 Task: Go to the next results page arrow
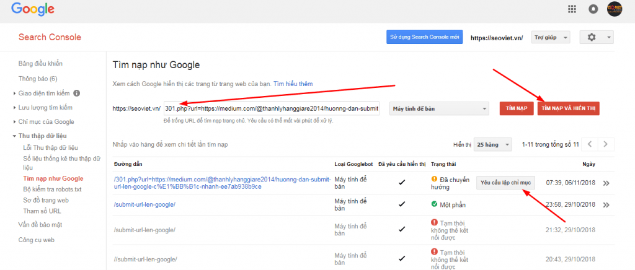pyautogui.click(x=605, y=144)
